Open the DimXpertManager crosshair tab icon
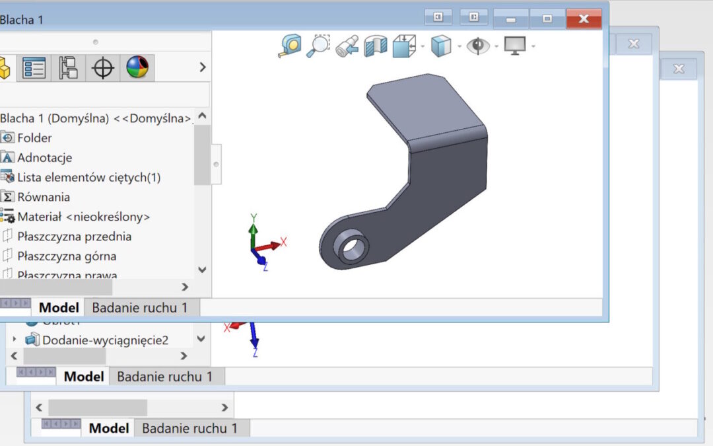713x446 pixels. point(102,67)
